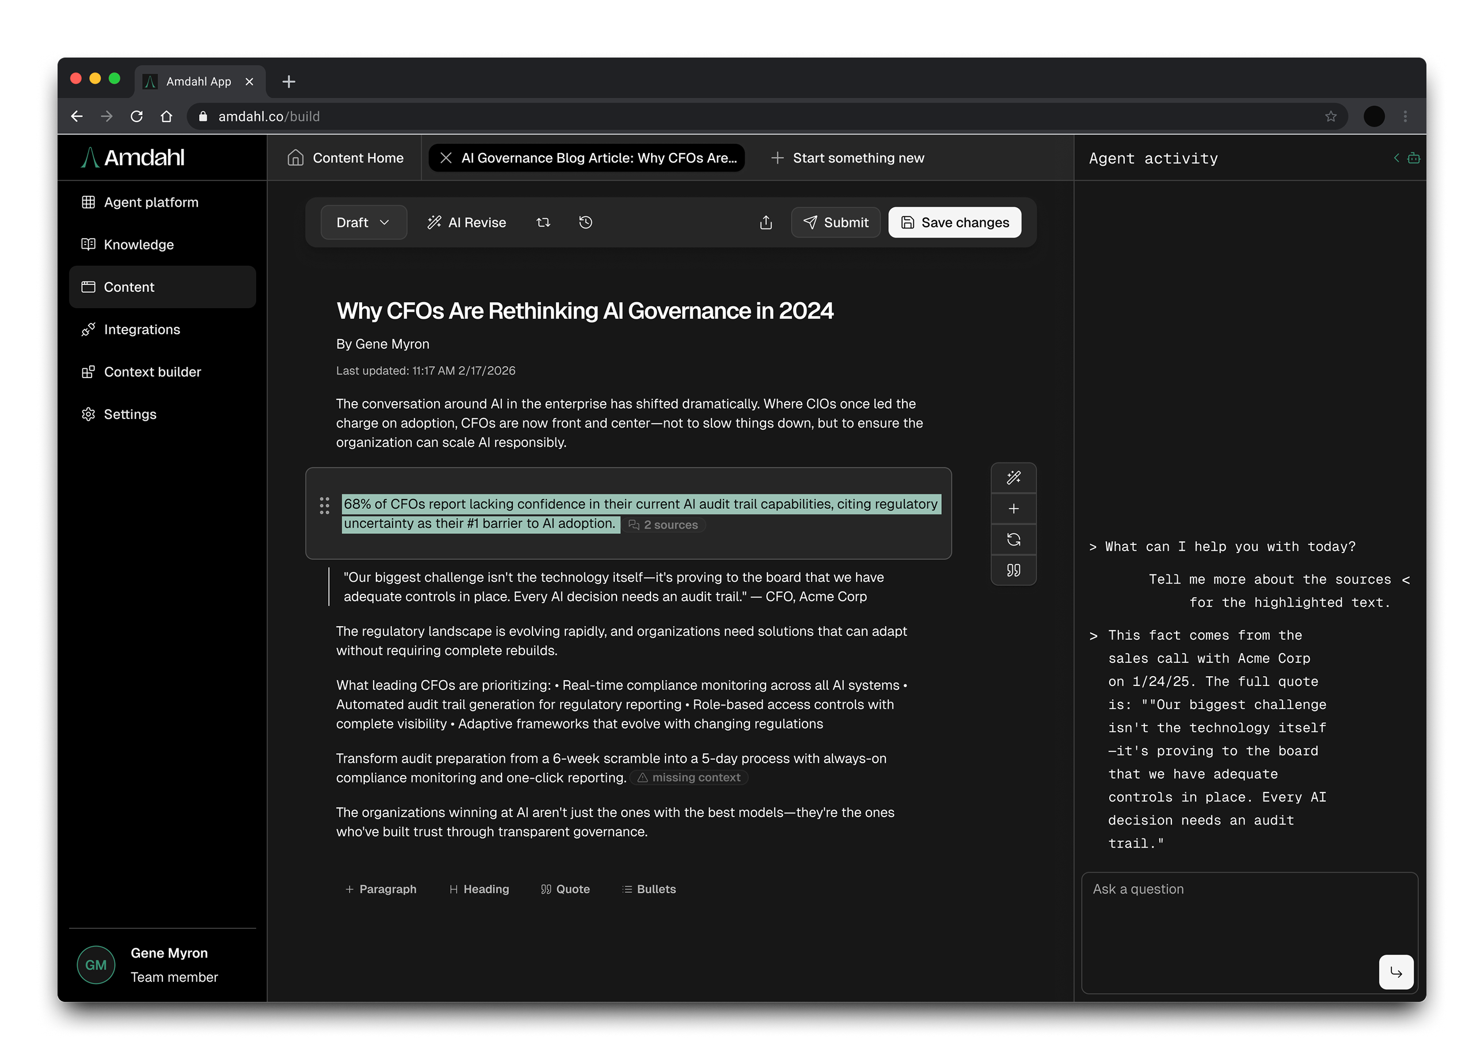This screenshot has height=1060, width=1484.
Task: Open the Draft status dropdown
Action: (x=364, y=223)
